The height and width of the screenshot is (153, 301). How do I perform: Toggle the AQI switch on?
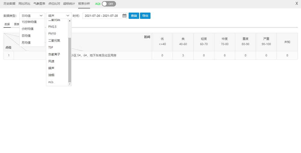[108, 4]
